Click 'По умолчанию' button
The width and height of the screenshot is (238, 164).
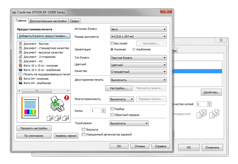(x=34, y=136)
